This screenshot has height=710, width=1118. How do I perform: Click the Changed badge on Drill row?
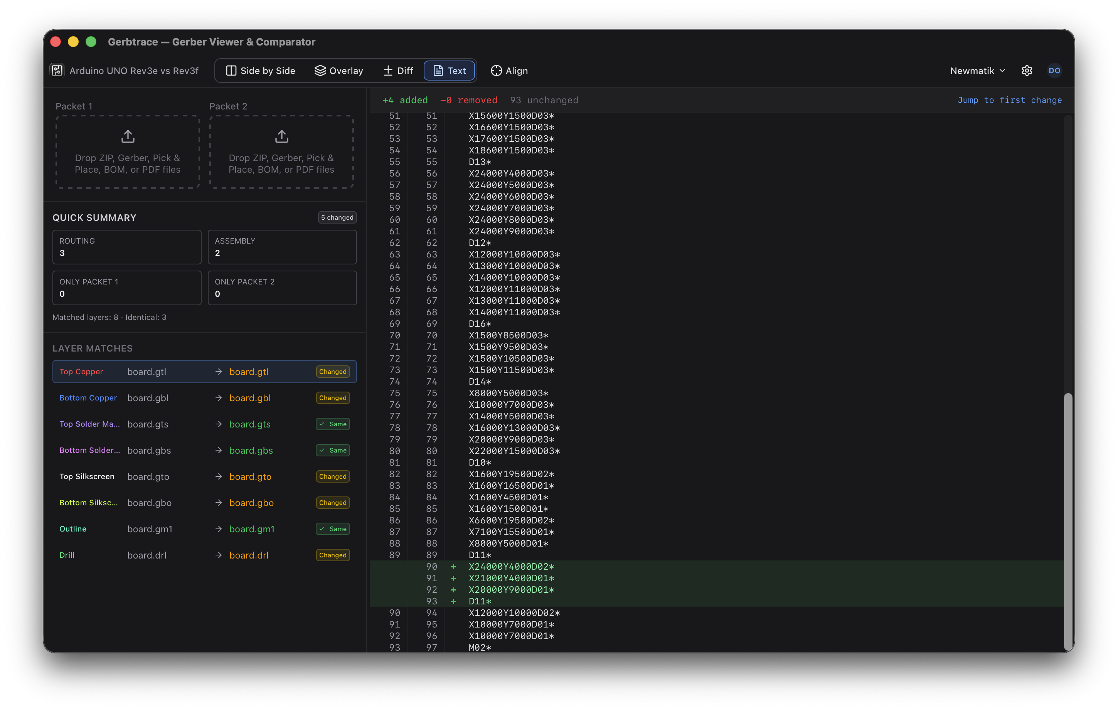pos(332,555)
